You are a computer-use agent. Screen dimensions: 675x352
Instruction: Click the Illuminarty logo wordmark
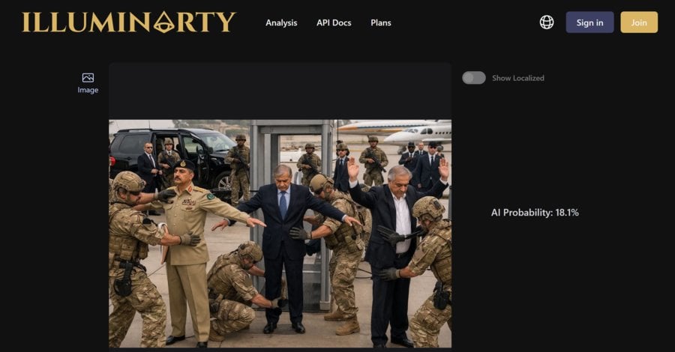(x=129, y=22)
